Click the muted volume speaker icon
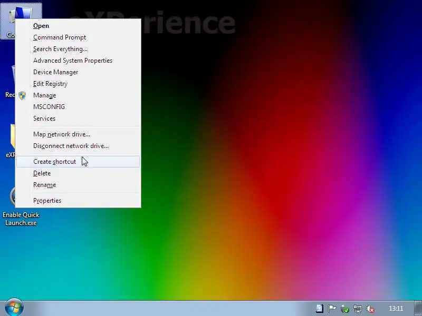Screen dimensions: 422x316 click(x=370, y=309)
